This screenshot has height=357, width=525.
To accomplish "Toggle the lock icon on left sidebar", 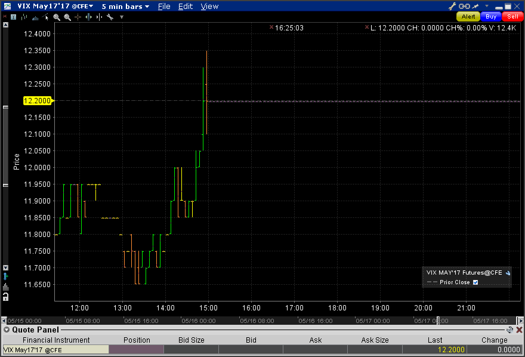I will click(x=5, y=297).
